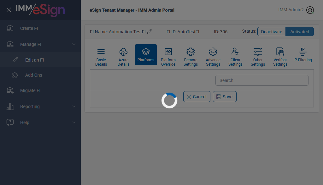Viewport: 323px width, 185px height.
Task: Focus the Search input field
Action: tap(262, 80)
